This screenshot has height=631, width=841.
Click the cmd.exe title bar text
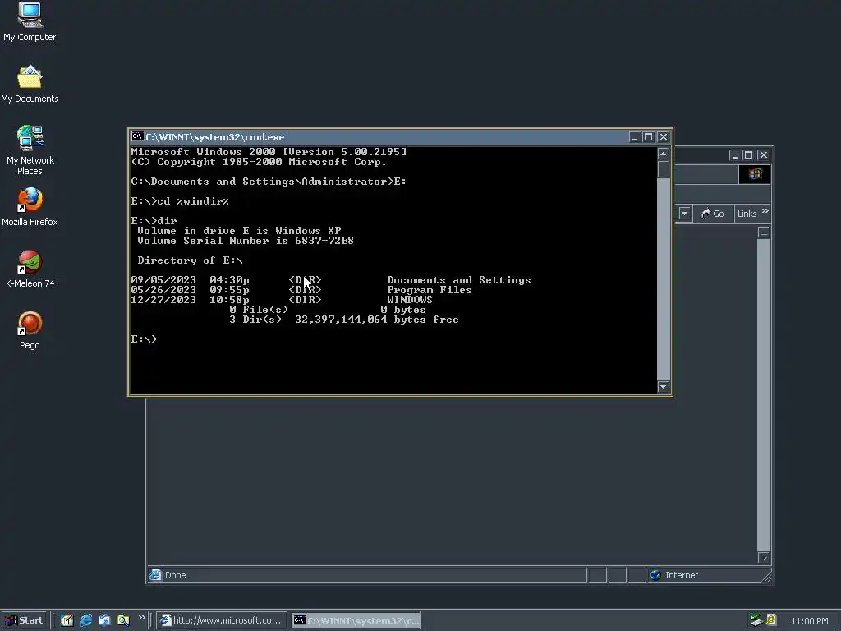click(x=215, y=137)
